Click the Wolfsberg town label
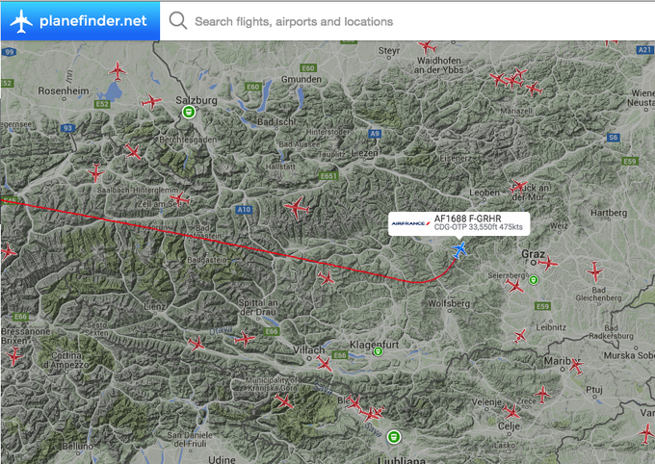This screenshot has height=464, width=655. [x=449, y=303]
